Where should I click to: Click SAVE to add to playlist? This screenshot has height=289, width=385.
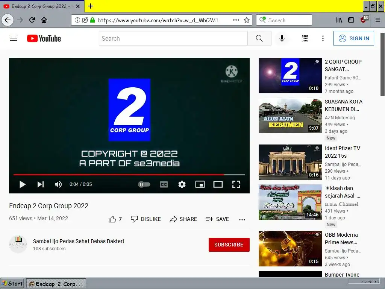point(217,219)
